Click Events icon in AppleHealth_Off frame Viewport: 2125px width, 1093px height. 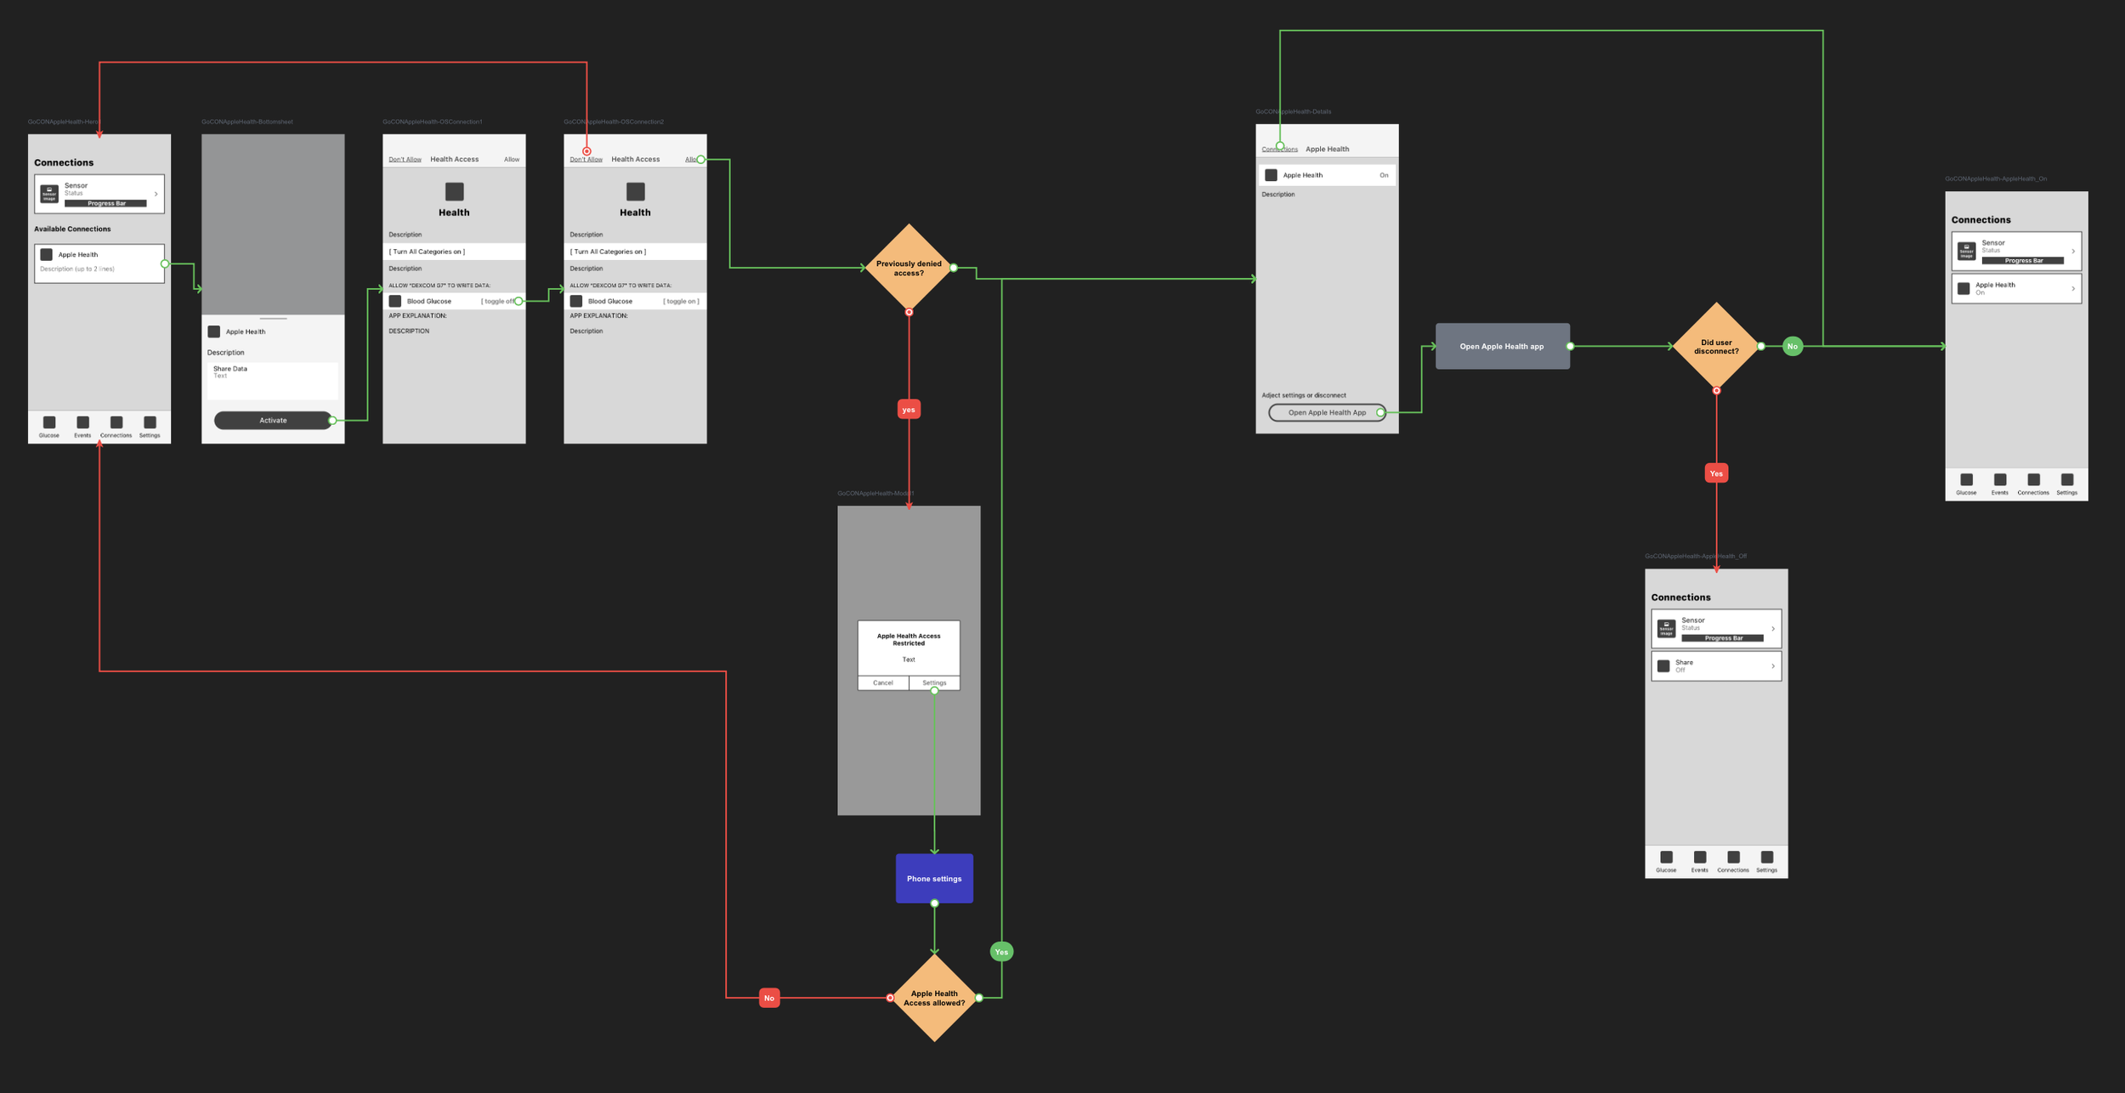[1699, 857]
